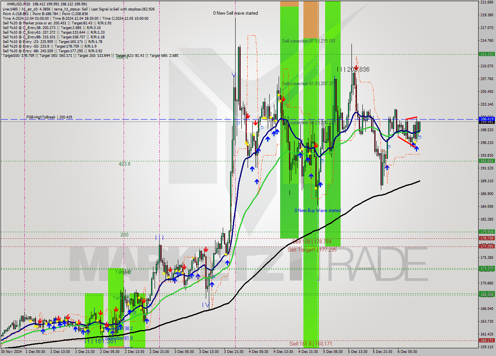496x356 pixels.
Task: Click the 'Sell correction 61.8 | 207.375' label
Action: [309, 84]
